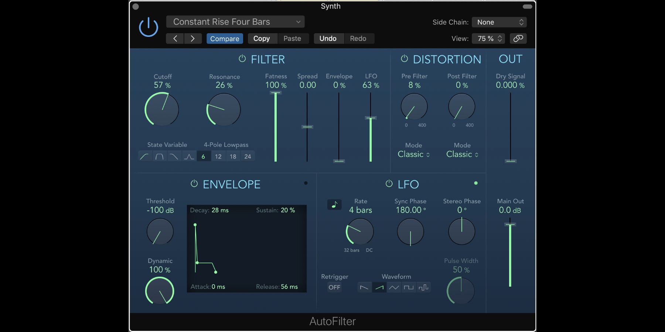Screen dimensions: 665x332
Task: Toggle the LFO tempo sync note button
Action: pos(334,204)
